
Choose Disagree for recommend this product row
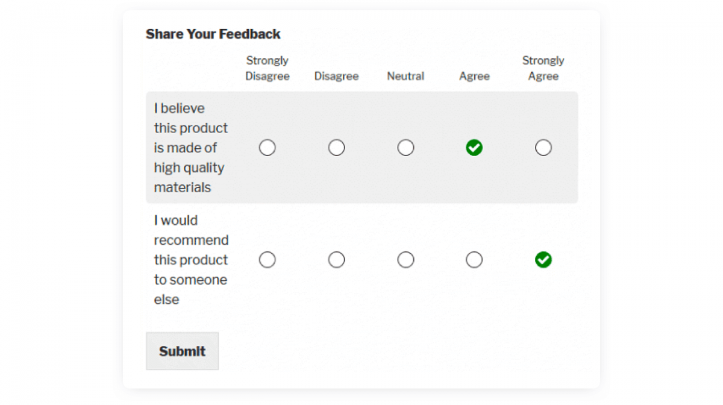(x=337, y=260)
